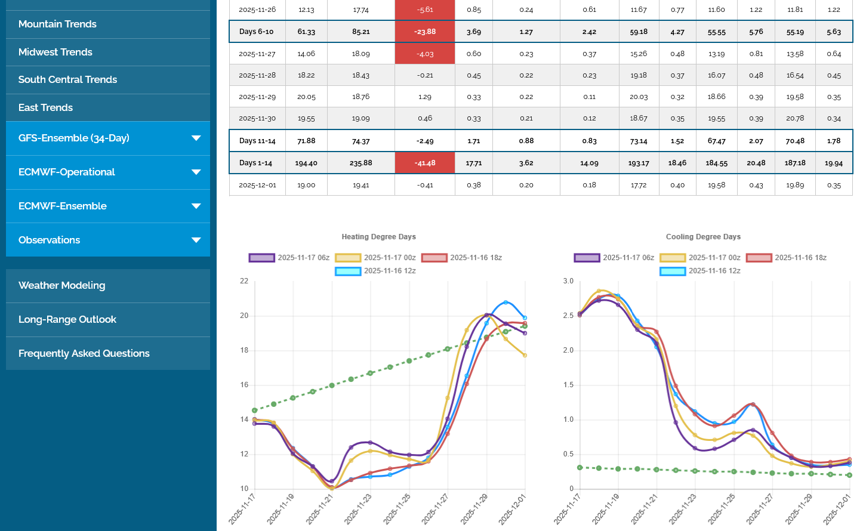Open East Trends page
Viewport: 866px width, 531px height.
[45, 108]
